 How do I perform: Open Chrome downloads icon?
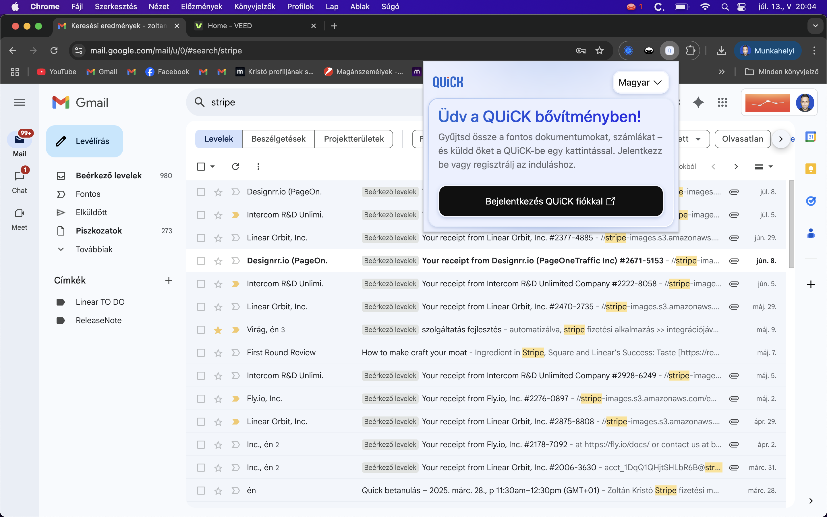tap(721, 51)
